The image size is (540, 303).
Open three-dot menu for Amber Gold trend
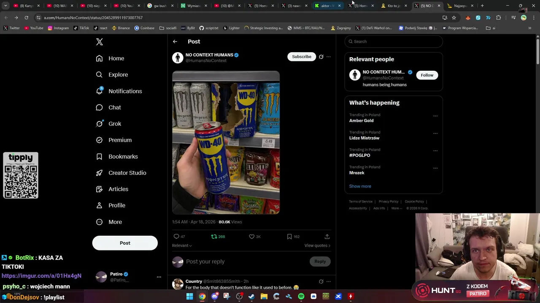(435, 116)
